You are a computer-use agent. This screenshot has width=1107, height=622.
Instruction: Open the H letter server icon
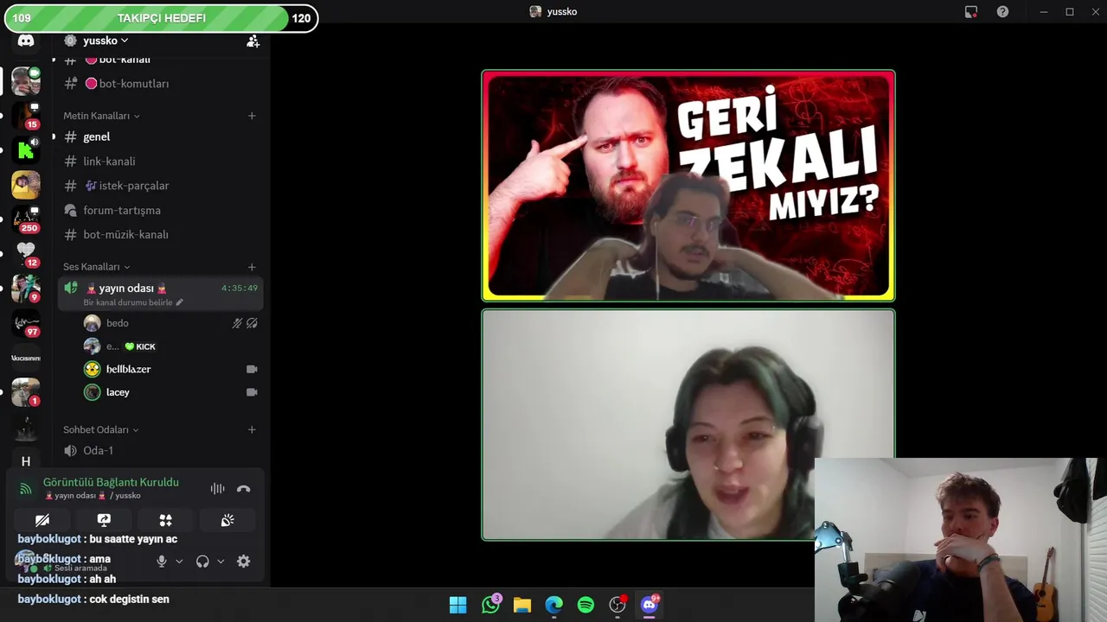click(x=26, y=461)
